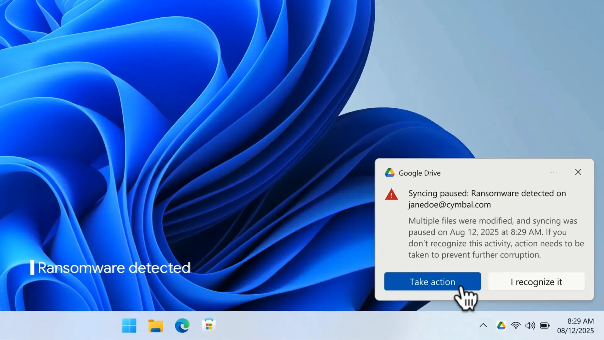Click the battery status icon

[545, 326]
